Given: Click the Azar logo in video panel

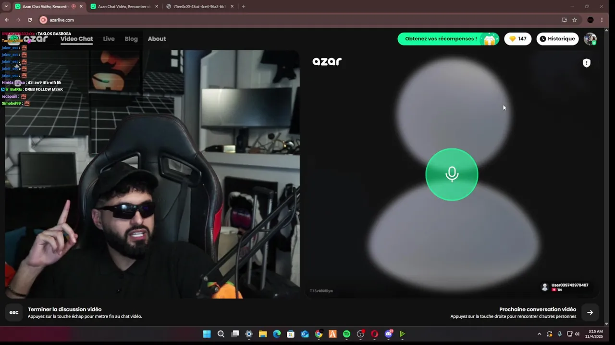Looking at the screenshot, I should click(327, 61).
